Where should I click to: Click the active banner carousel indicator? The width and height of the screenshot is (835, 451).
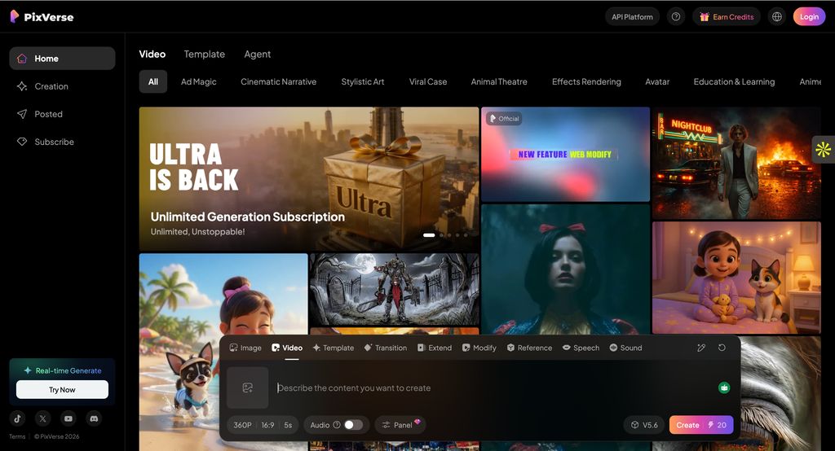pyautogui.click(x=429, y=235)
